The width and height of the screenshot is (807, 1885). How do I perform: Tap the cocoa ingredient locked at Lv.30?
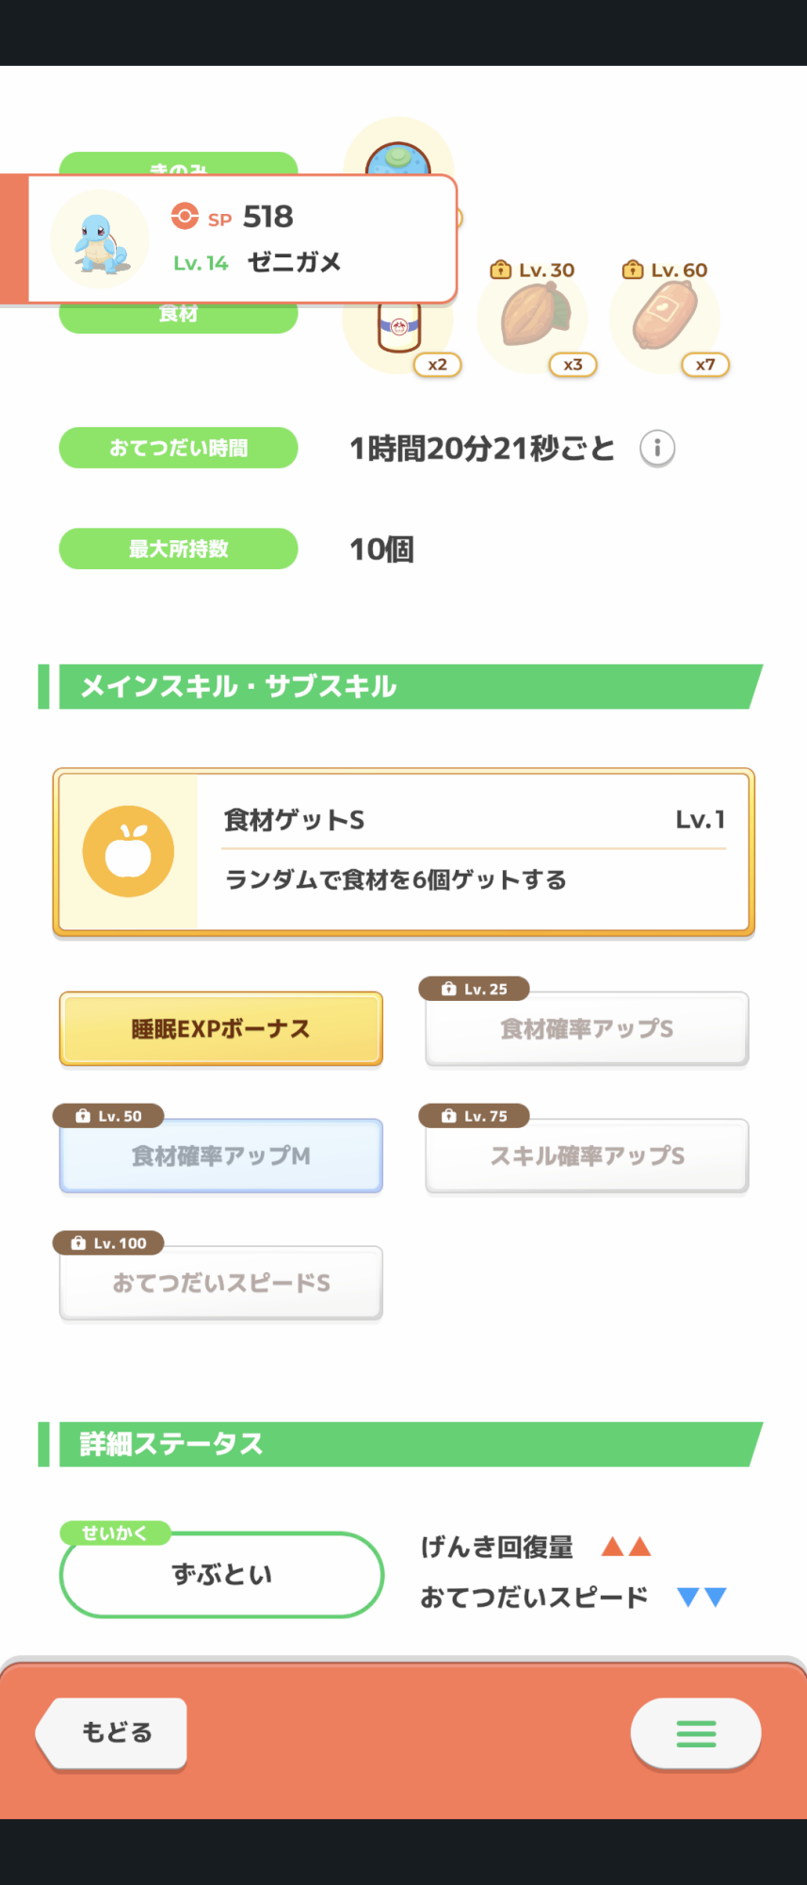[x=534, y=316]
